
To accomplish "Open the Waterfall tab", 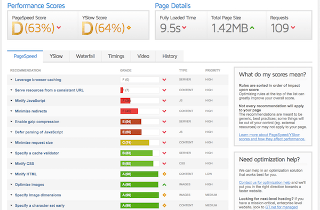I will click(85, 56).
